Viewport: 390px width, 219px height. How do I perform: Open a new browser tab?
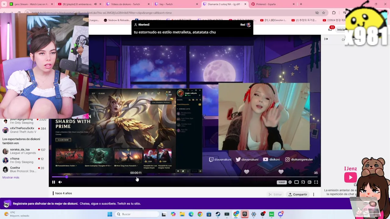tap(301, 4)
